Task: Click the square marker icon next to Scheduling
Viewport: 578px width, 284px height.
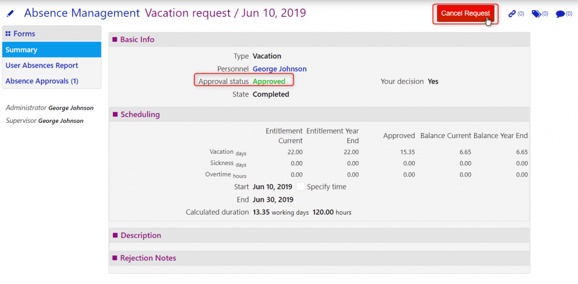Action: point(115,114)
